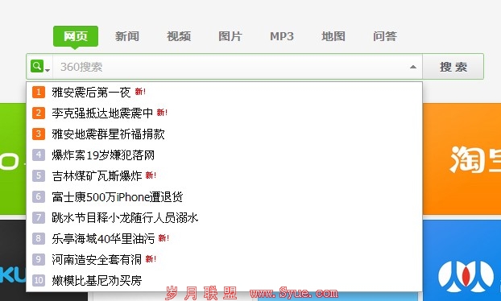Switch to the 视频 tab
Viewport: 501px width, 301px height.
click(x=179, y=36)
